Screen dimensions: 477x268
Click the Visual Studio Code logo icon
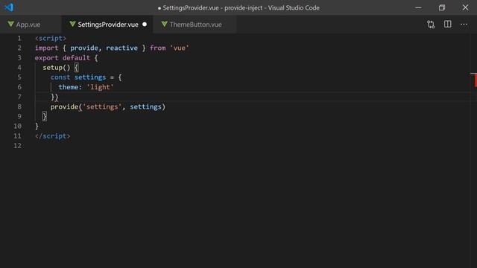pos(9,7)
